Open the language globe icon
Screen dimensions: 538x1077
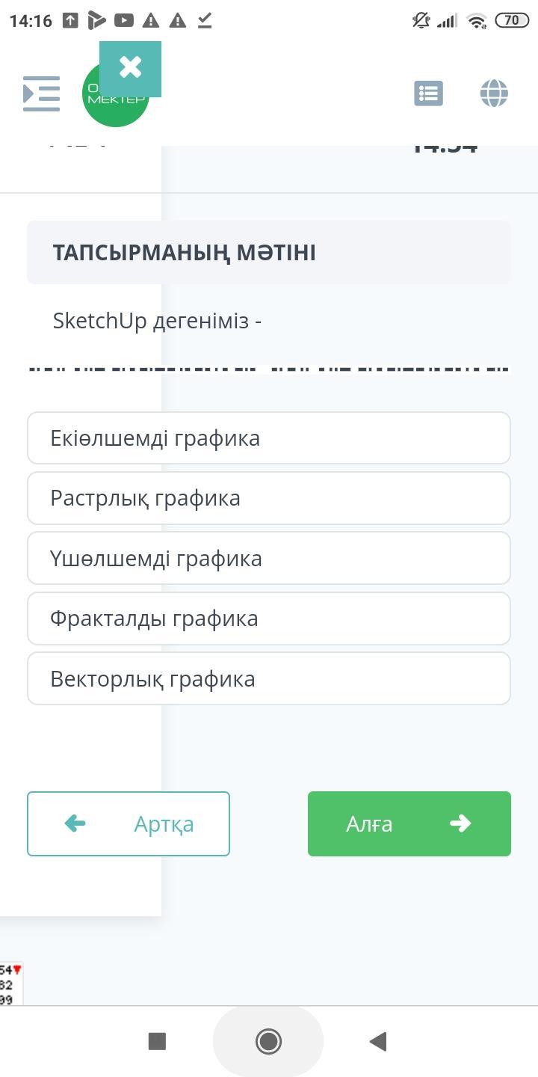point(494,93)
